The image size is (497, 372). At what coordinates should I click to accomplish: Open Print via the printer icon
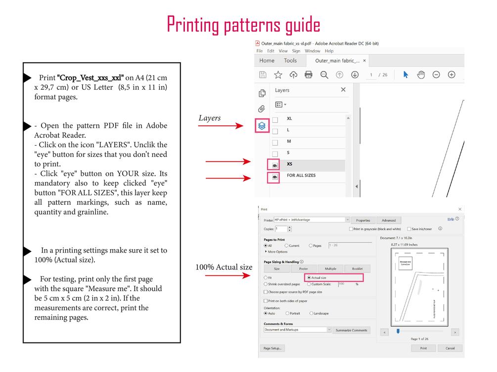pyautogui.click(x=309, y=74)
